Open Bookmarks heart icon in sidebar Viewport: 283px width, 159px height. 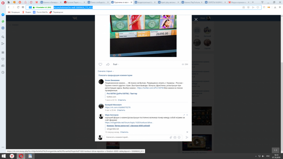click(x=3, y=59)
